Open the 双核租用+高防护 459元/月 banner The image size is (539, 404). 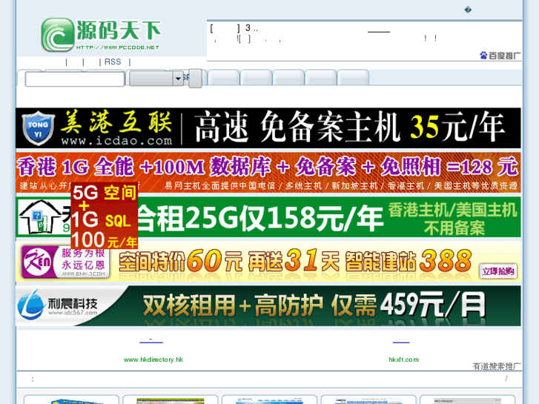268,305
